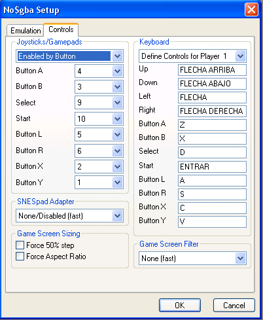Enable Force 50% step checkbox
Image resolution: width=263 pixels, height=320 pixels.
coord(20,245)
